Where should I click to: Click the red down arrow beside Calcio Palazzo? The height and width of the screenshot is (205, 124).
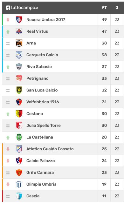point(8,161)
